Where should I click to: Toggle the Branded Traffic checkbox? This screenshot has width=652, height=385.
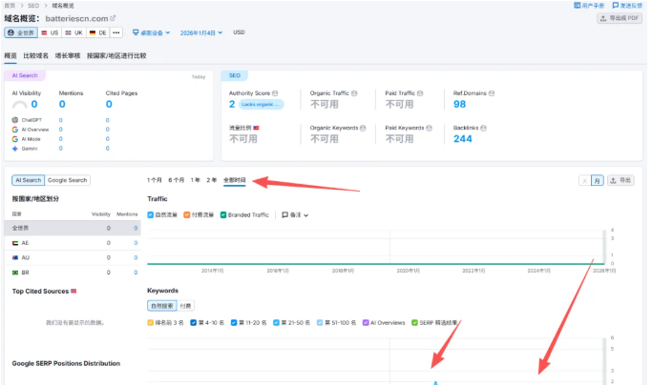(x=223, y=214)
